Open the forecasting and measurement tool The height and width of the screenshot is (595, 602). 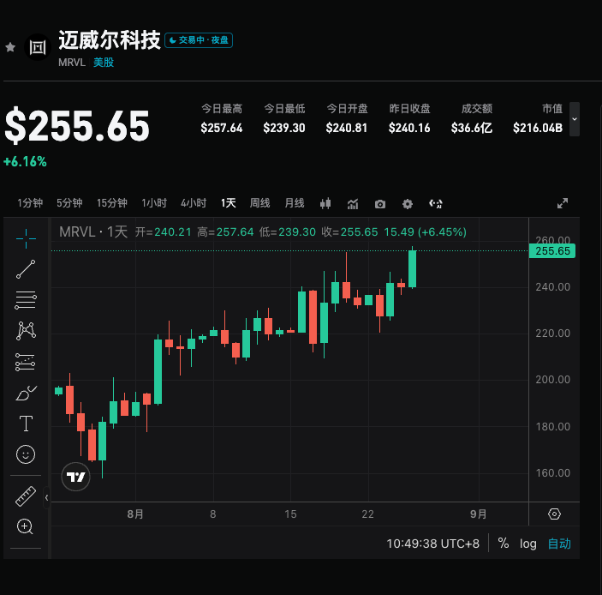[x=26, y=362]
